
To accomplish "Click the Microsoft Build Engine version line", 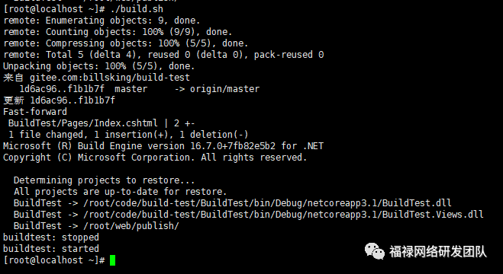I will click(x=163, y=146).
